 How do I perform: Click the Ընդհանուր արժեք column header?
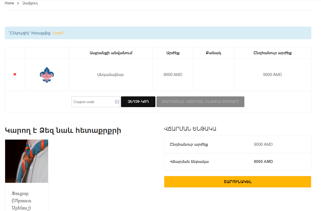tap(273, 53)
